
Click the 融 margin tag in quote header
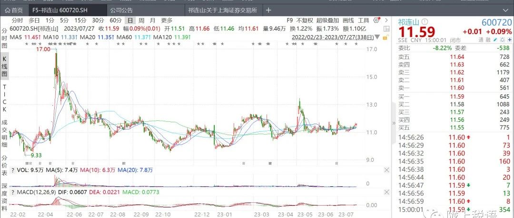tap(487, 40)
